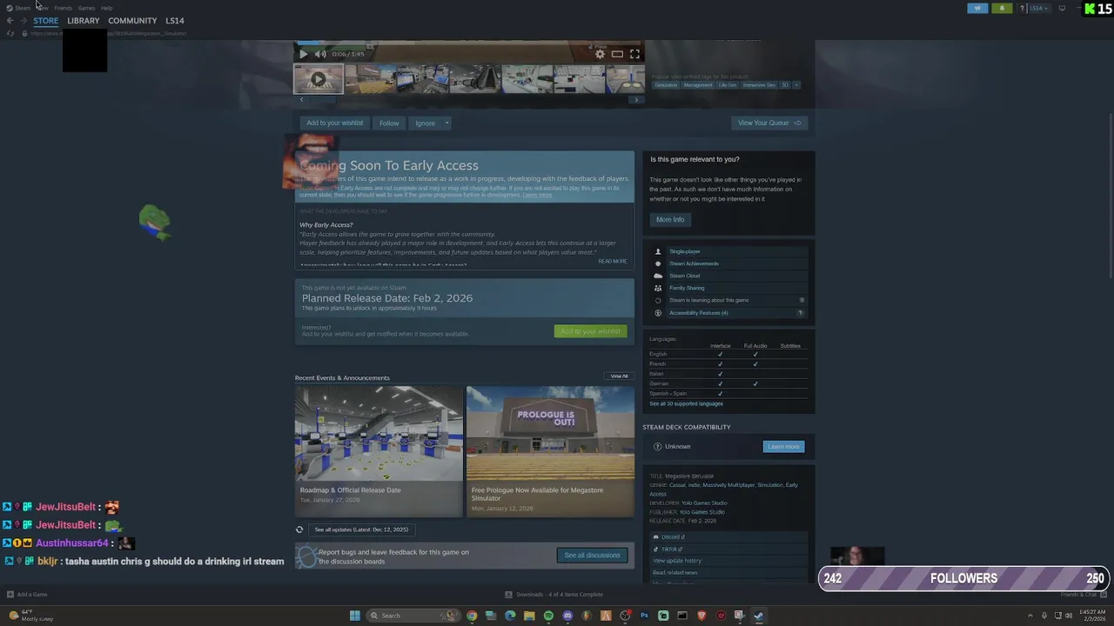Open More Info on game relevance
The image size is (1114, 626).
pyautogui.click(x=670, y=220)
